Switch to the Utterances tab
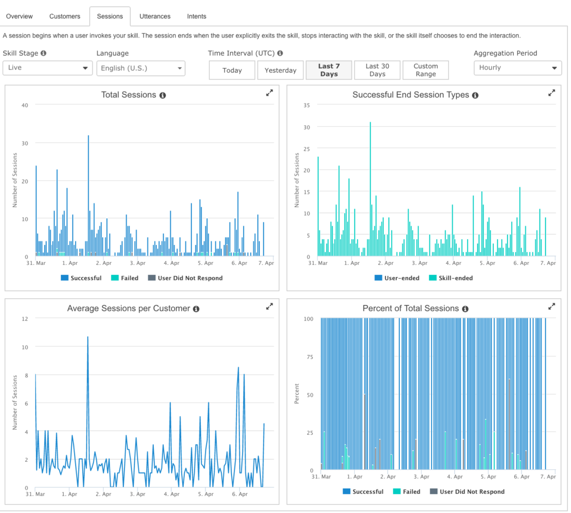 click(155, 16)
